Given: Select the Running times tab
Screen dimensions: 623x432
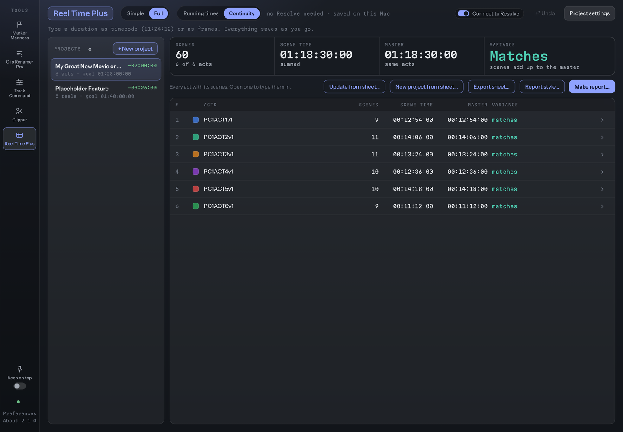Looking at the screenshot, I should tap(201, 13).
